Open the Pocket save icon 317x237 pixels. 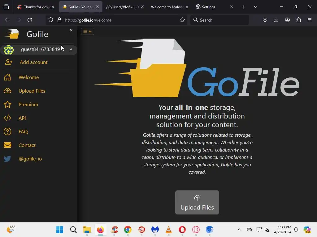click(x=265, y=20)
